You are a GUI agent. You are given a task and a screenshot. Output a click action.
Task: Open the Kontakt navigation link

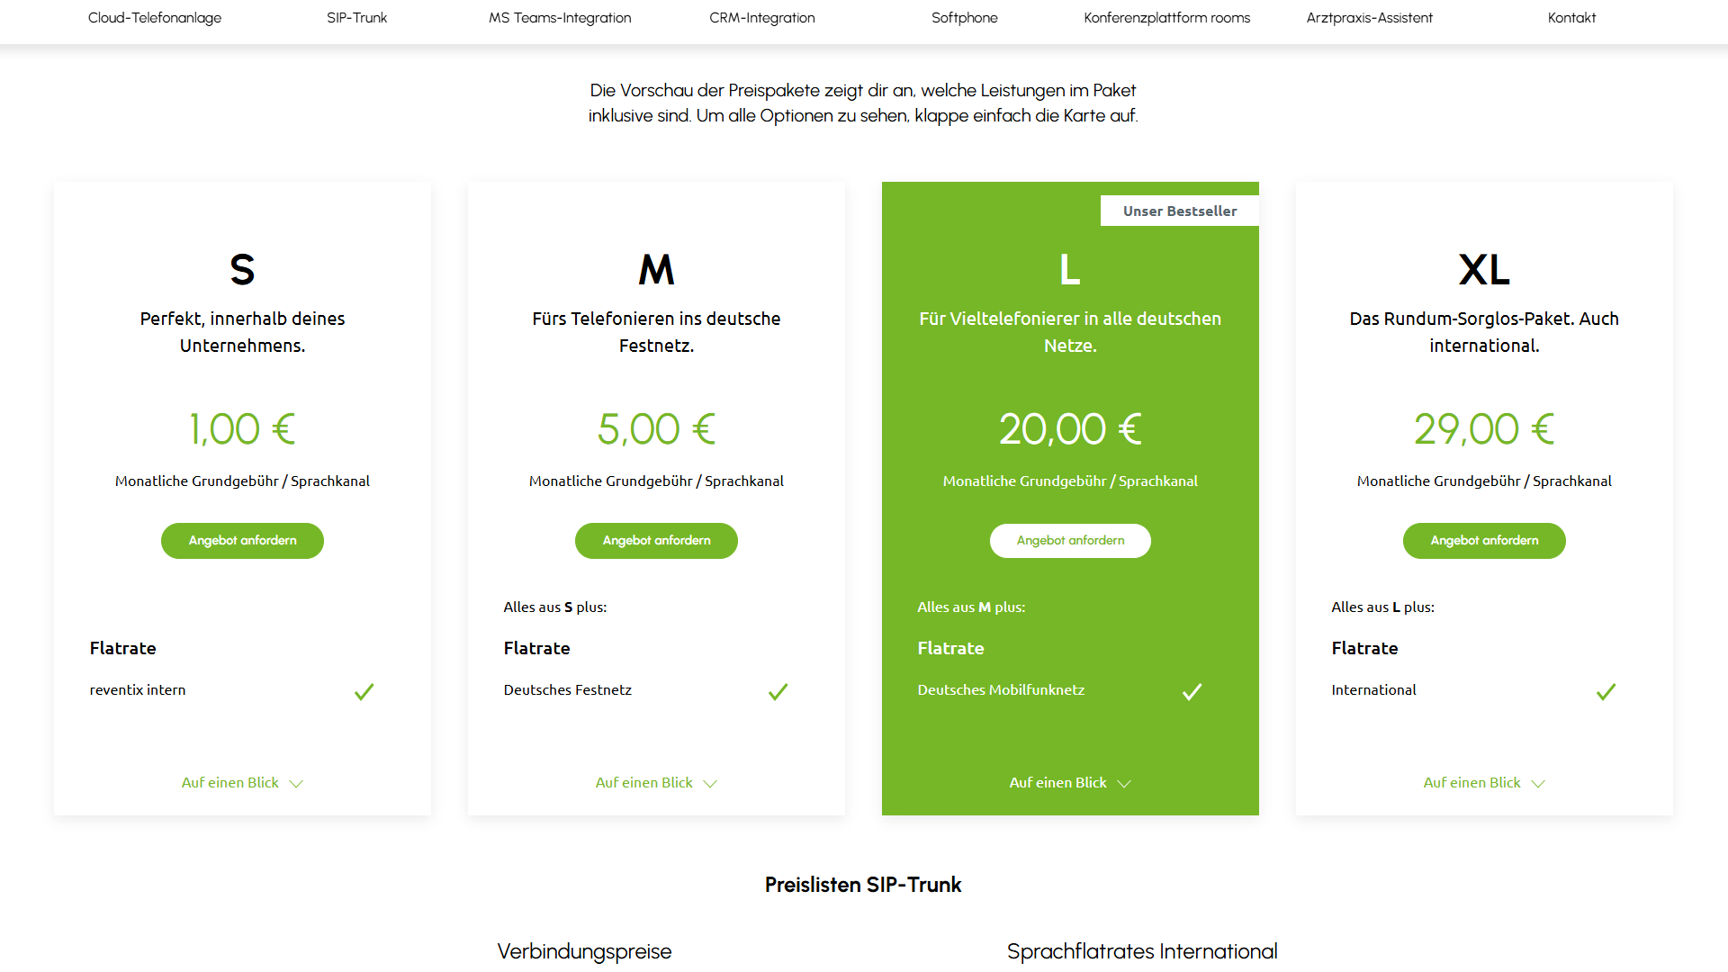(1572, 18)
